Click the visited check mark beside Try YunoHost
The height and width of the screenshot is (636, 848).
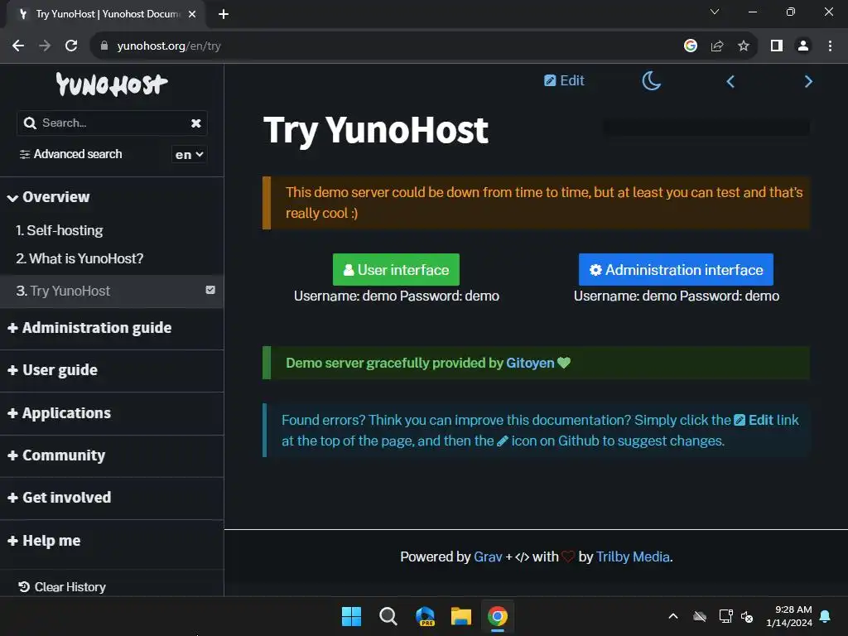(210, 290)
